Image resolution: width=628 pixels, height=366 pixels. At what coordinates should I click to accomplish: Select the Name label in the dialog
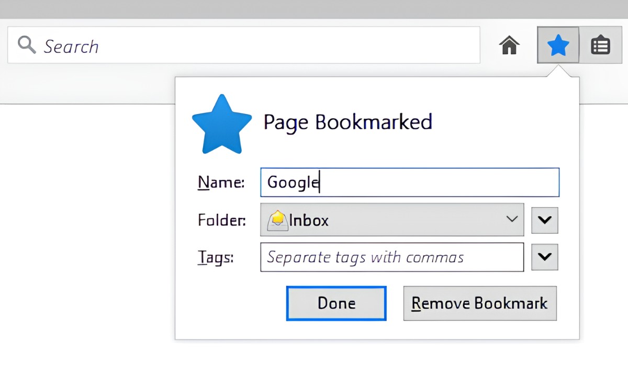[221, 182]
